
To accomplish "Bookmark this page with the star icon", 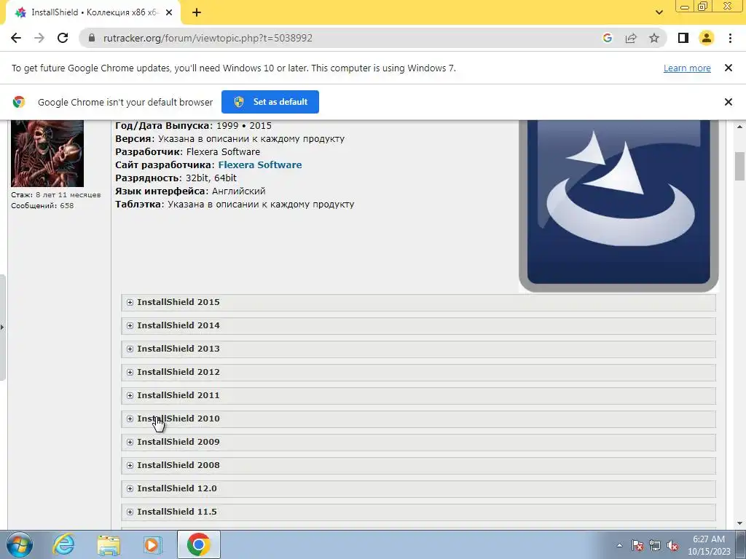I will pos(654,38).
